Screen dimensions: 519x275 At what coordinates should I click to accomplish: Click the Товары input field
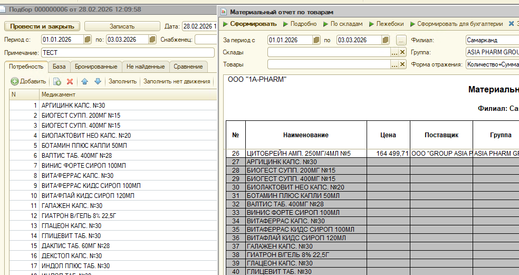pyautogui.click(x=329, y=64)
